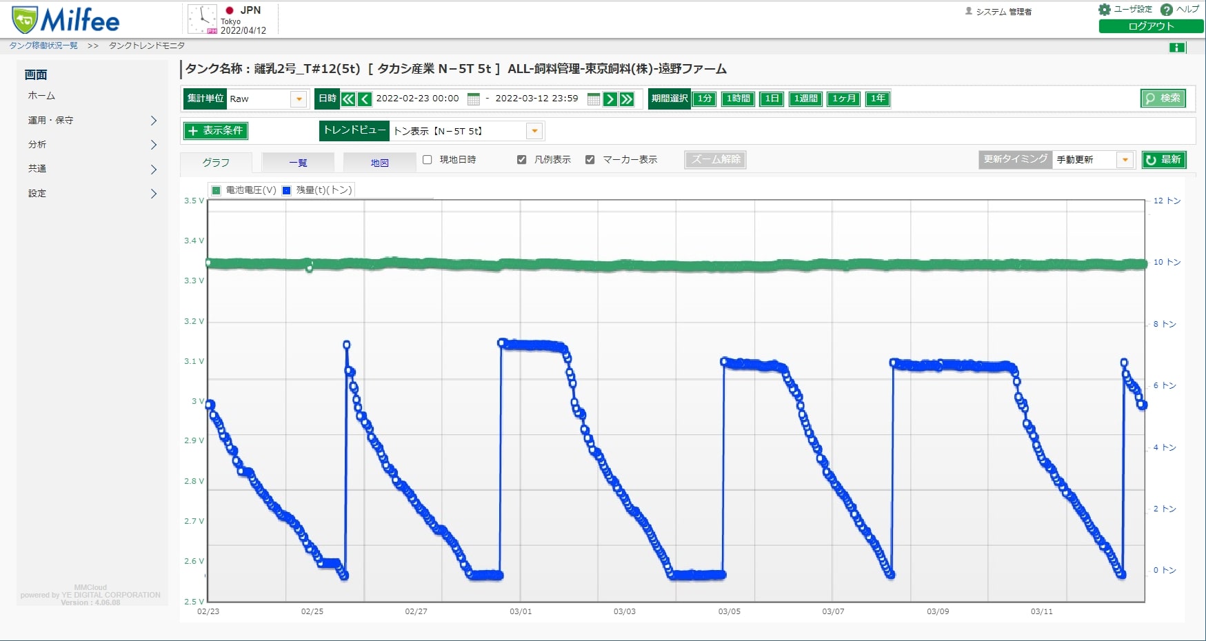Open the help question mark icon
The width and height of the screenshot is (1206, 641).
(x=1167, y=10)
